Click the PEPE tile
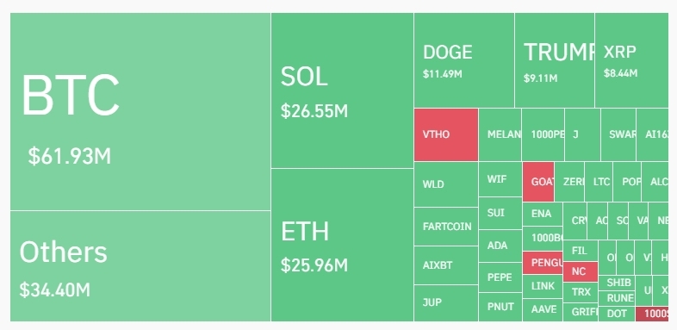 pos(500,277)
